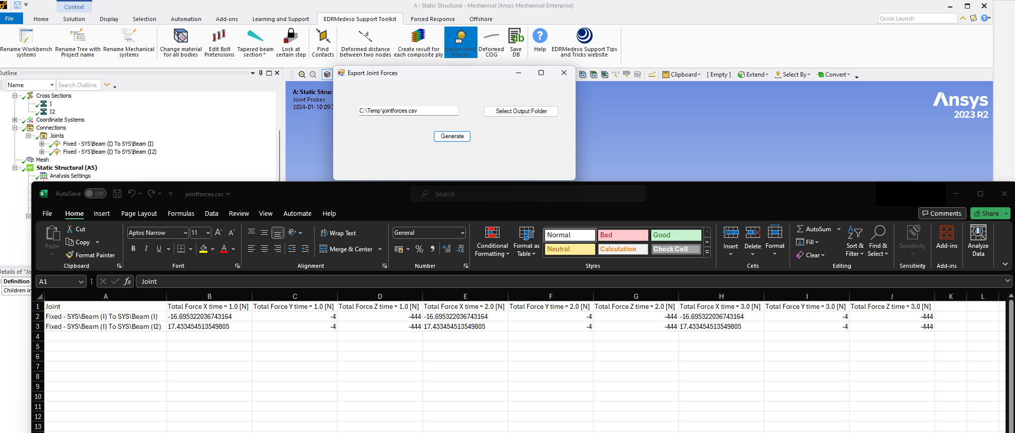Apply the Bad cell style

click(623, 235)
